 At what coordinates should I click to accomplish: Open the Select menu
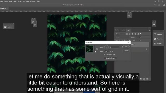point(15,1)
